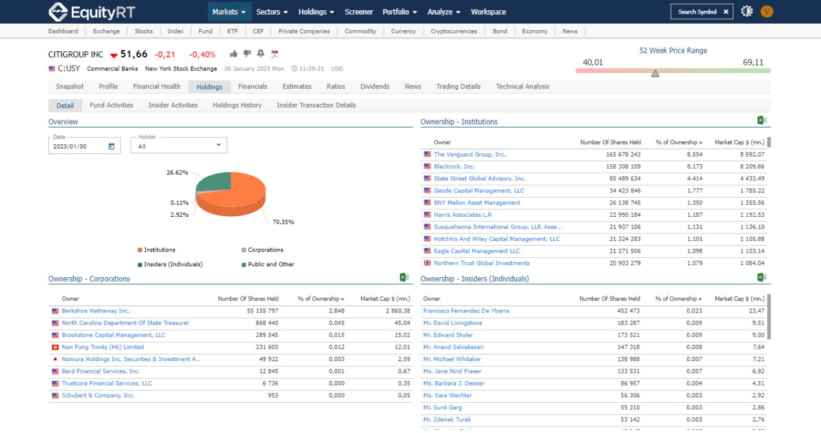
Task: Expand the Portfolio dropdown menu
Action: pyautogui.click(x=400, y=12)
